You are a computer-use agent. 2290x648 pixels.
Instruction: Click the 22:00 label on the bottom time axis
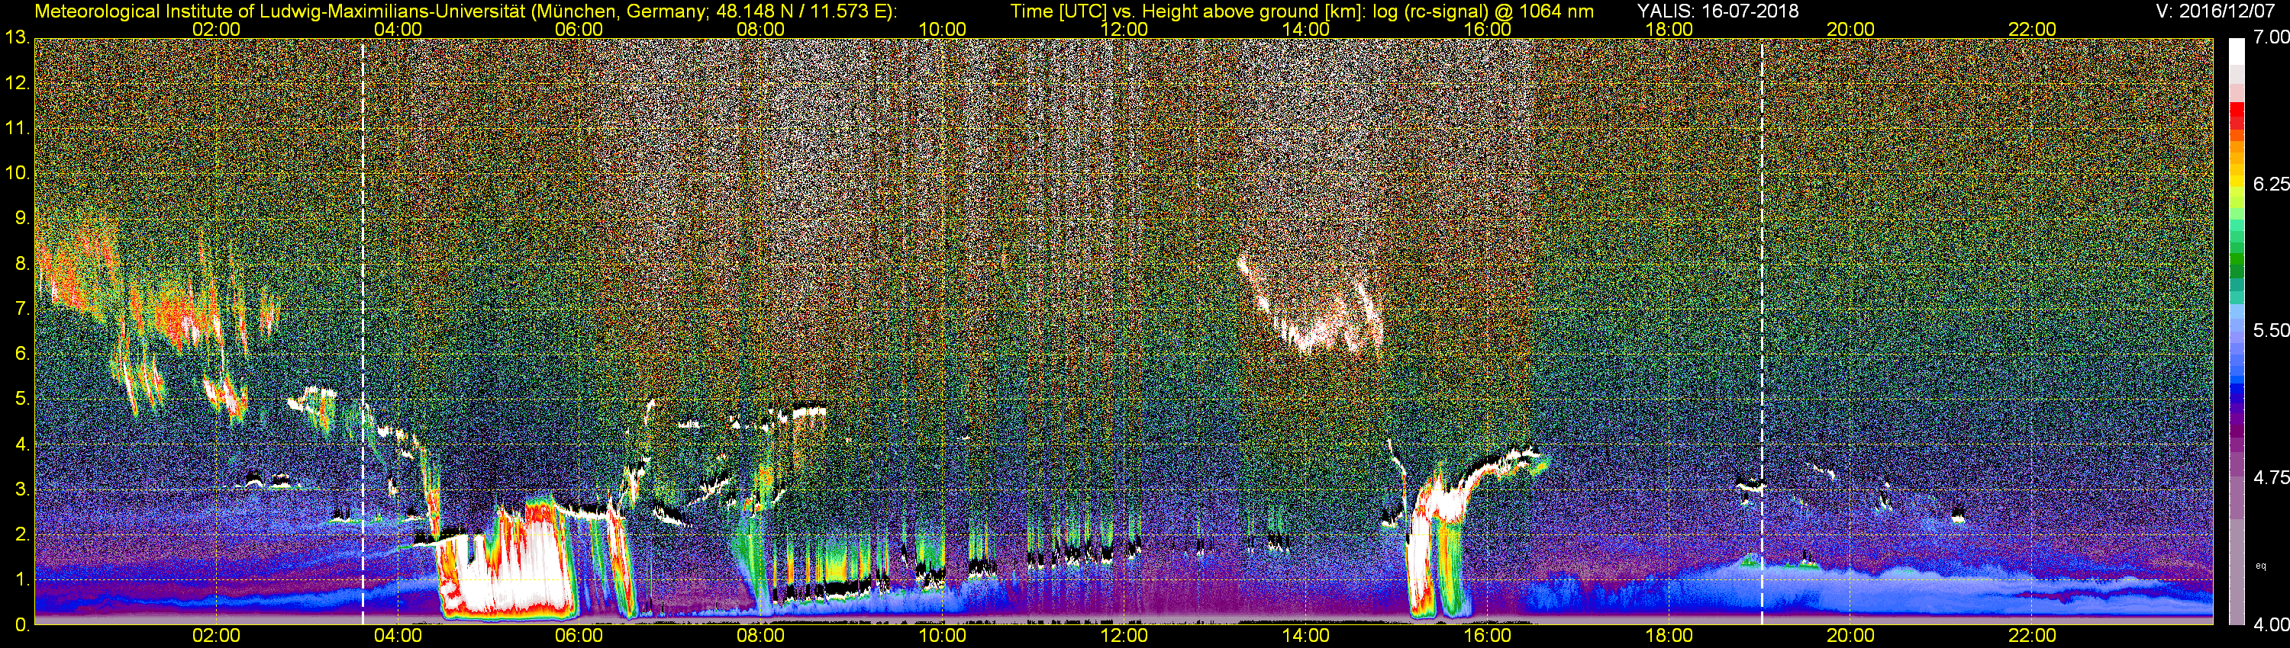[x=2032, y=636]
